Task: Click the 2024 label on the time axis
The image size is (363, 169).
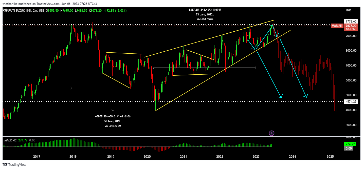Action: click(293, 157)
